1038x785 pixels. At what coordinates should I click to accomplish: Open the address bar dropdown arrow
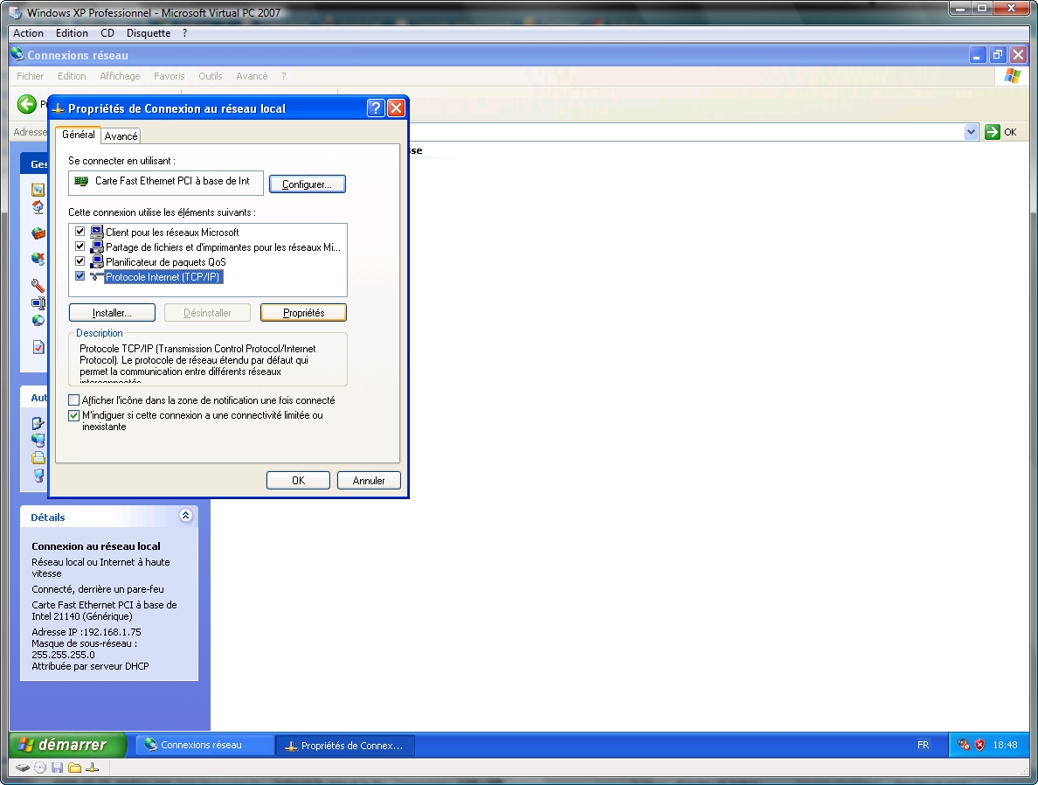pyautogui.click(x=971, y=132)
